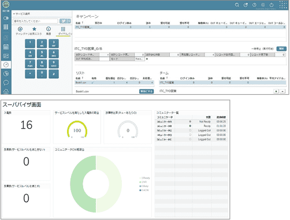Select the communicator row marked Ready

click(191, 126)
